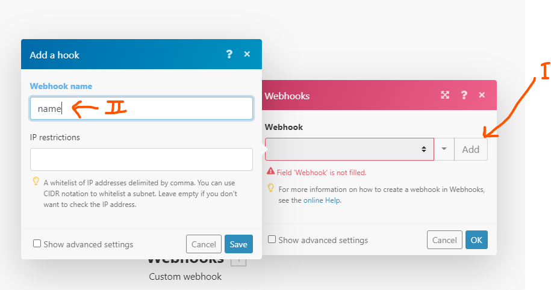This screenshot has height=290, width=551.
Task: Click the red warning icon by the error
Action: point(271,172)
